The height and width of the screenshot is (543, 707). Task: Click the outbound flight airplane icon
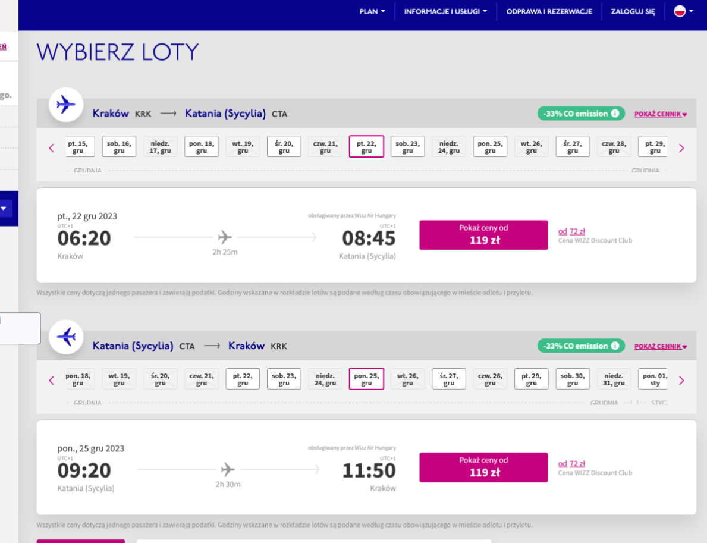[66, 105]
